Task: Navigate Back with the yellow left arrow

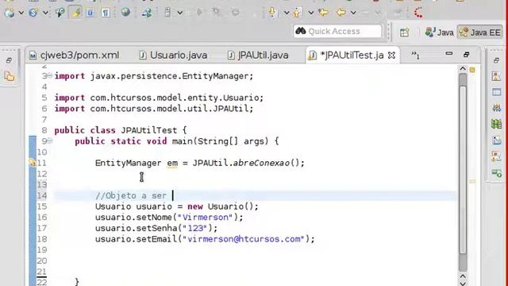Action: 341,13
